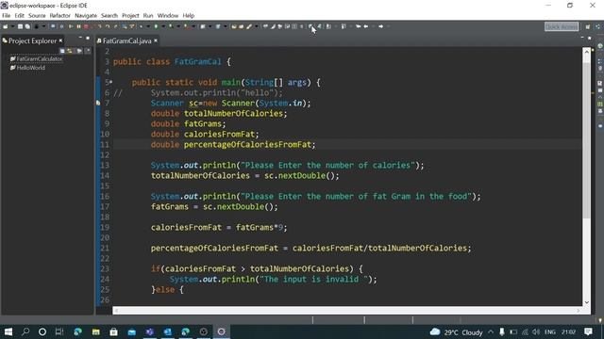Click the Forward navigation arrow in toolbar

click(381, 26)
